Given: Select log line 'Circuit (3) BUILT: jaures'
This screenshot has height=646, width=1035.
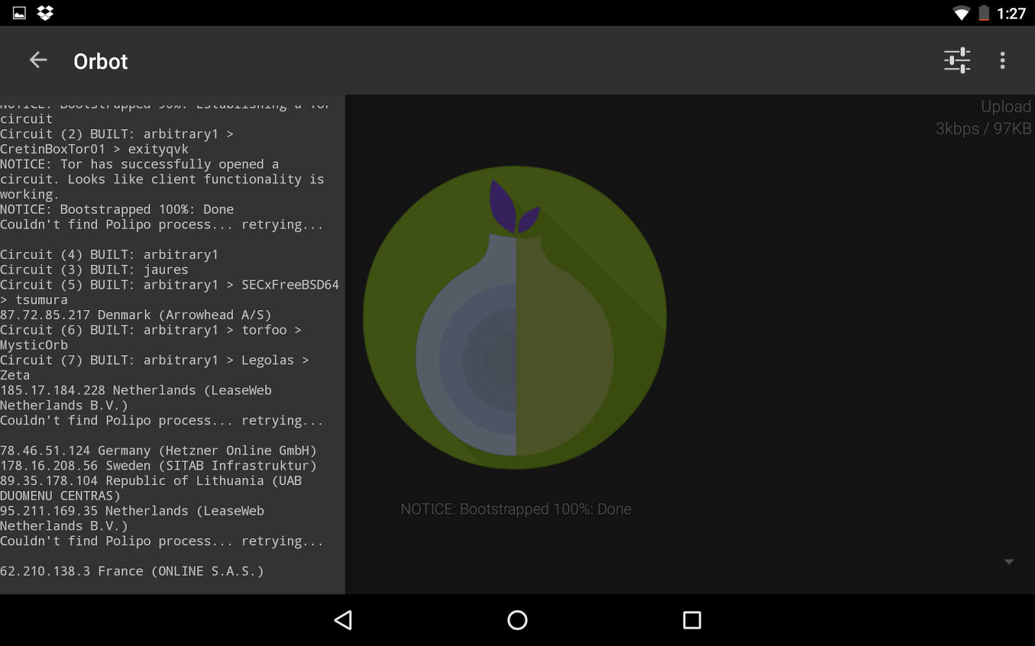Looking at the screenshot, I should [94, 270].
